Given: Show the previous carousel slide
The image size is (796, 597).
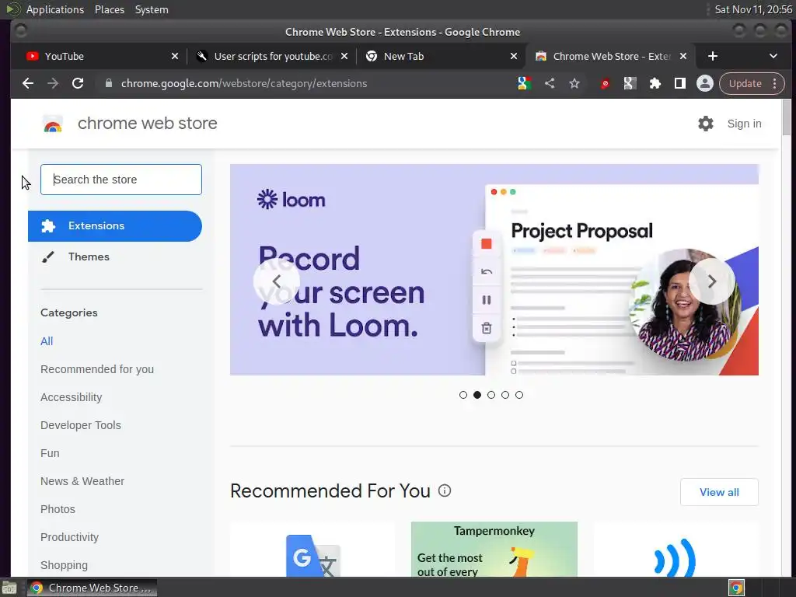Looking at the screenshot, I should (x=277, y=281).
